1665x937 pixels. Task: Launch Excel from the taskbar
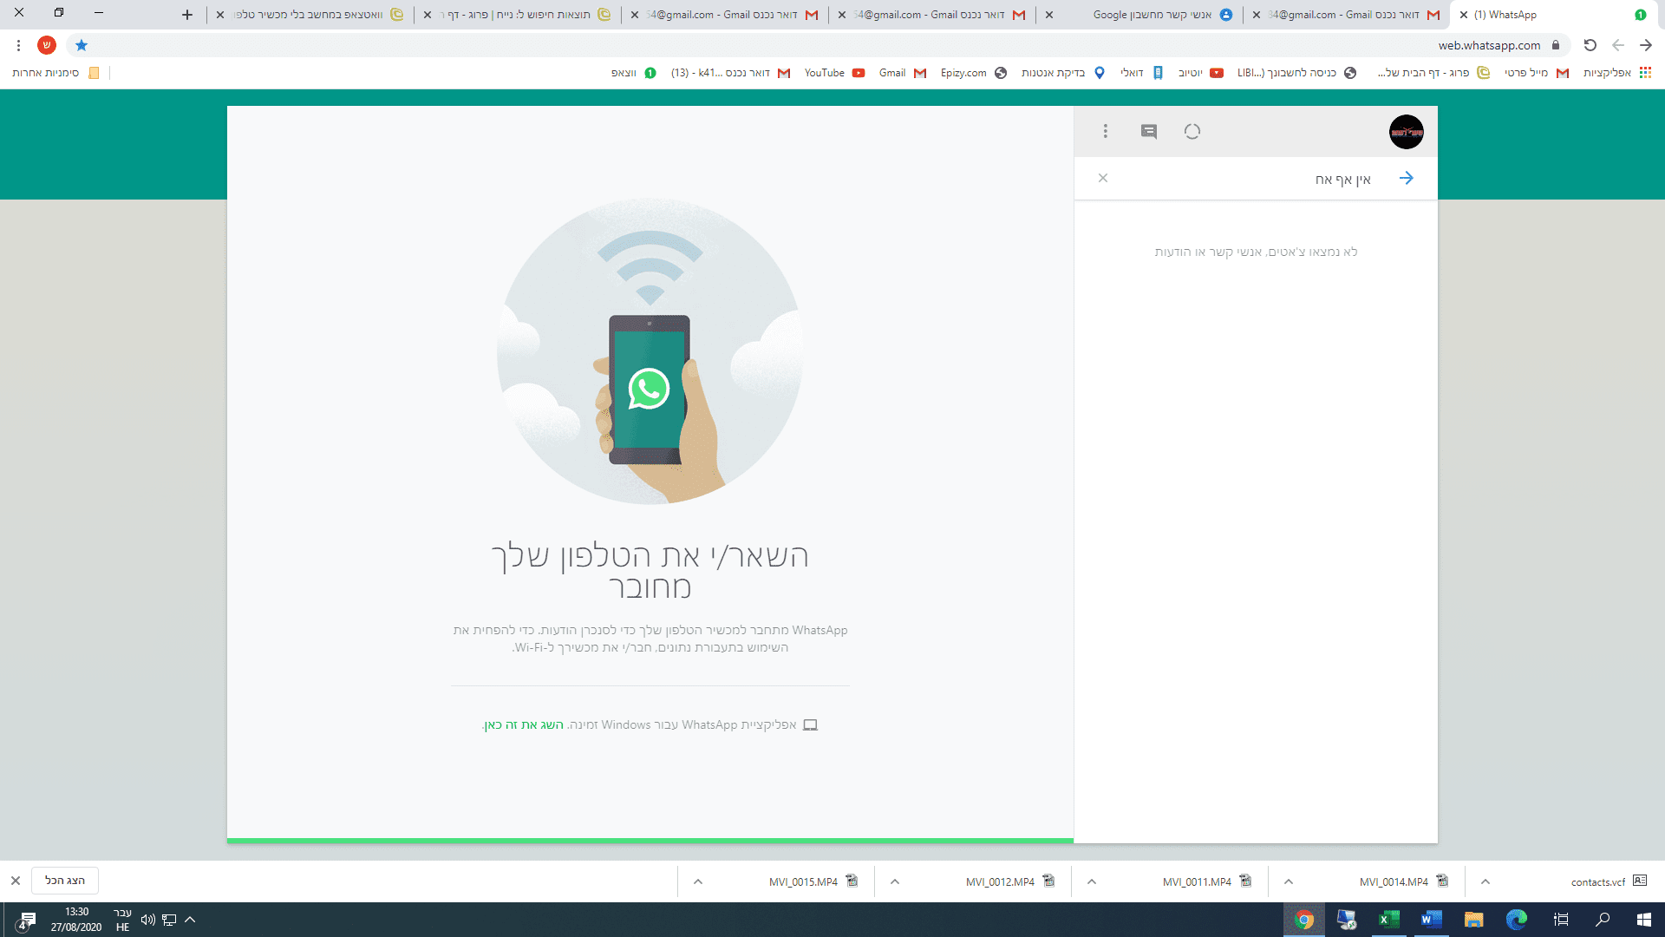(x=1388, y=920)
